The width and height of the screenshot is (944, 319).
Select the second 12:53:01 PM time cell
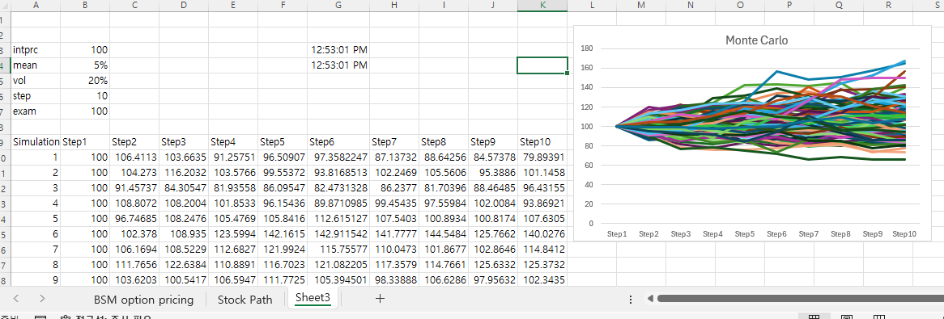(338, 65)
